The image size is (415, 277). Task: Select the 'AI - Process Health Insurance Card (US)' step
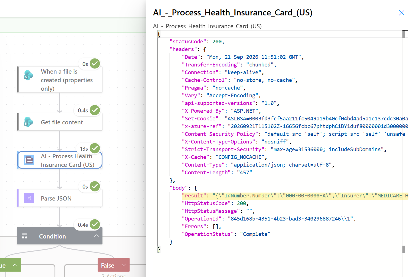(x=60, y=160)
